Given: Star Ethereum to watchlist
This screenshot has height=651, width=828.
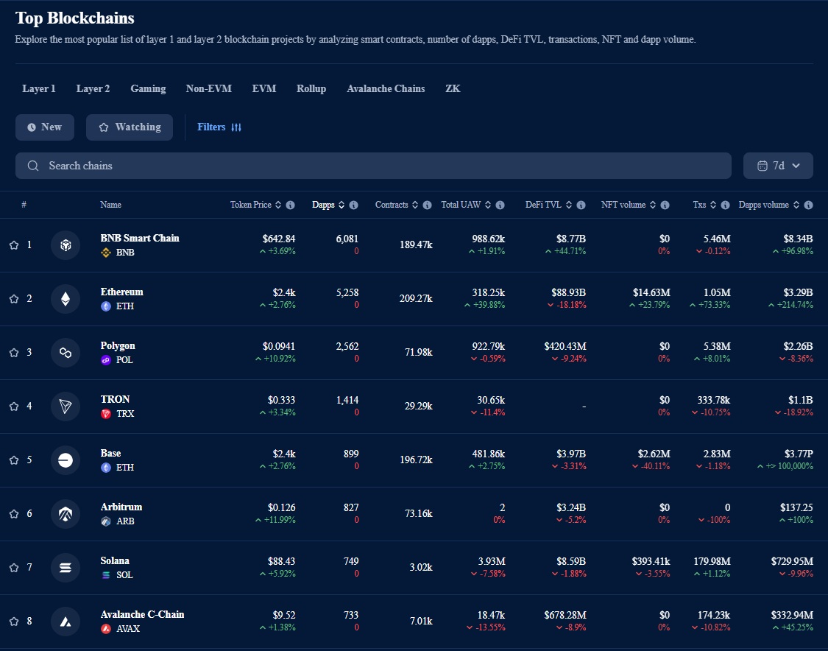Looking at the screenshot, I should 14,299.
